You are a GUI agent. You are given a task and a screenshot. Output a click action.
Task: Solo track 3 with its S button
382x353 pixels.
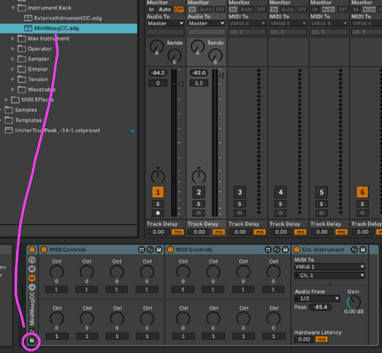click(240, 204)
